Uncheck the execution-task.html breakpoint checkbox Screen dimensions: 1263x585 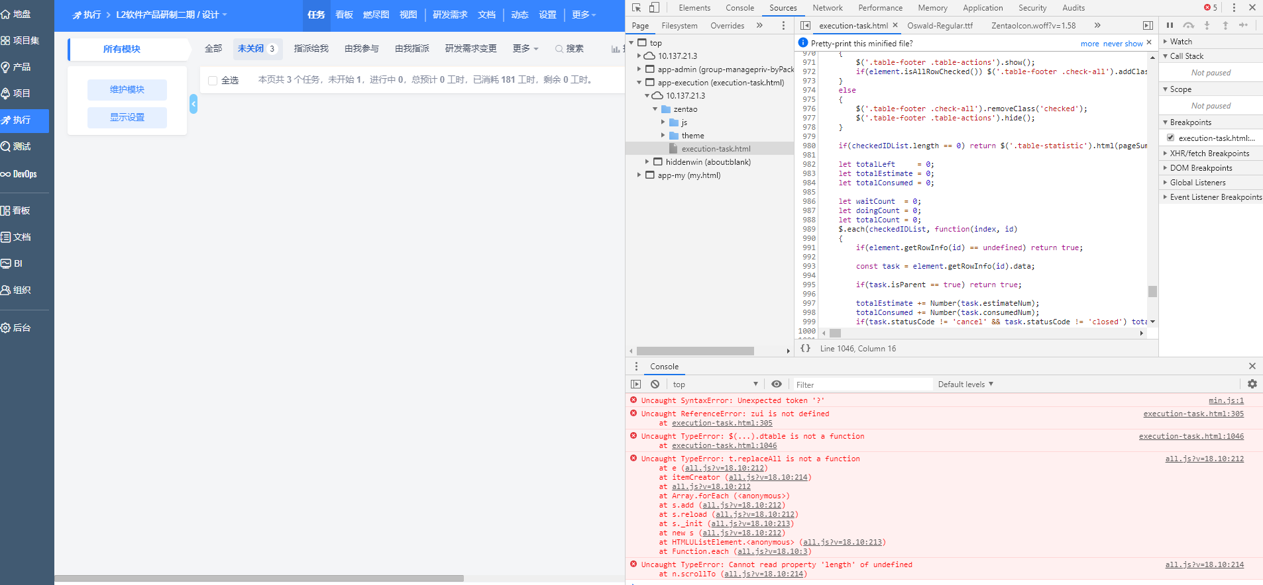pos(1170,138)
